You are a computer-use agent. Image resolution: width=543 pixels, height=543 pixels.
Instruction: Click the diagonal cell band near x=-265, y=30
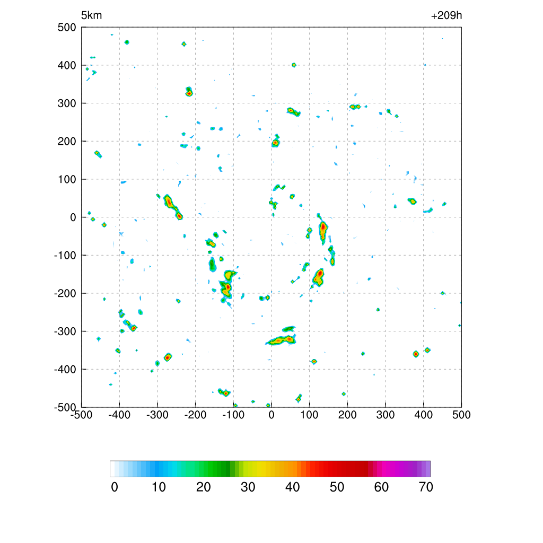click(173, 207)
